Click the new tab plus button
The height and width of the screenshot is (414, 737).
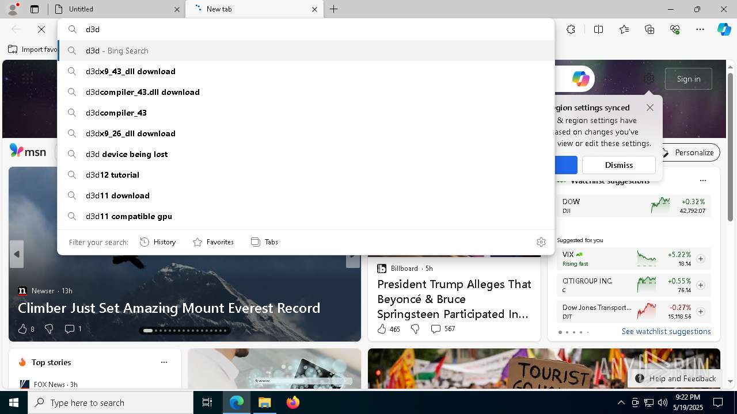pyautogui.click(x=334, y=9)
